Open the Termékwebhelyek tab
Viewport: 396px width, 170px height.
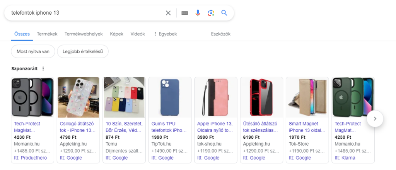click(84, 34)
